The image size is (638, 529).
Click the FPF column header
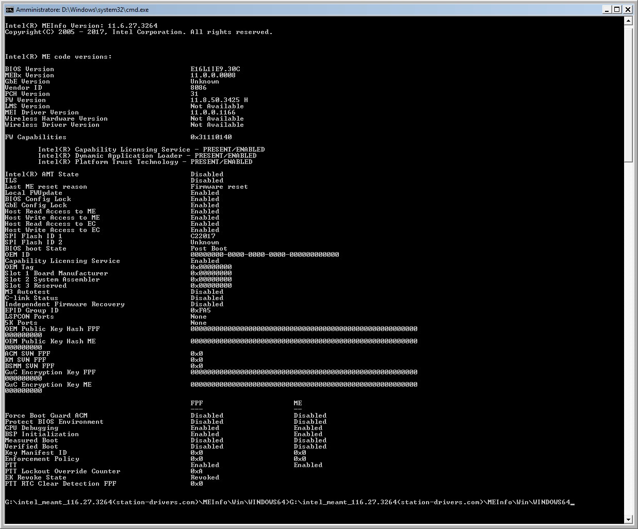[197, 403]
